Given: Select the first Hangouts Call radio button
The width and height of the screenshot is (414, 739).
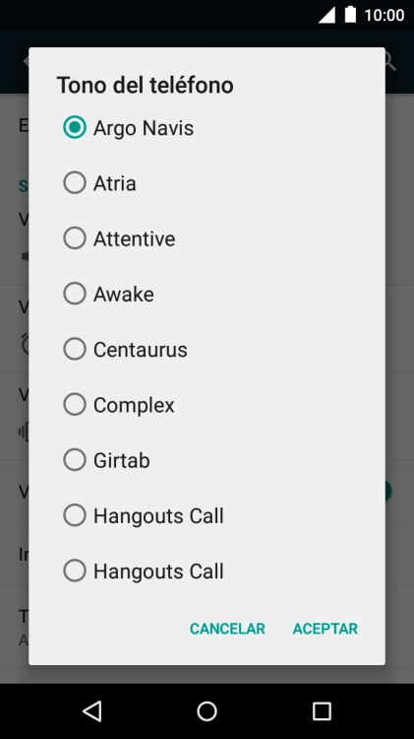Looking at the screenshot, I should point(75,515).
